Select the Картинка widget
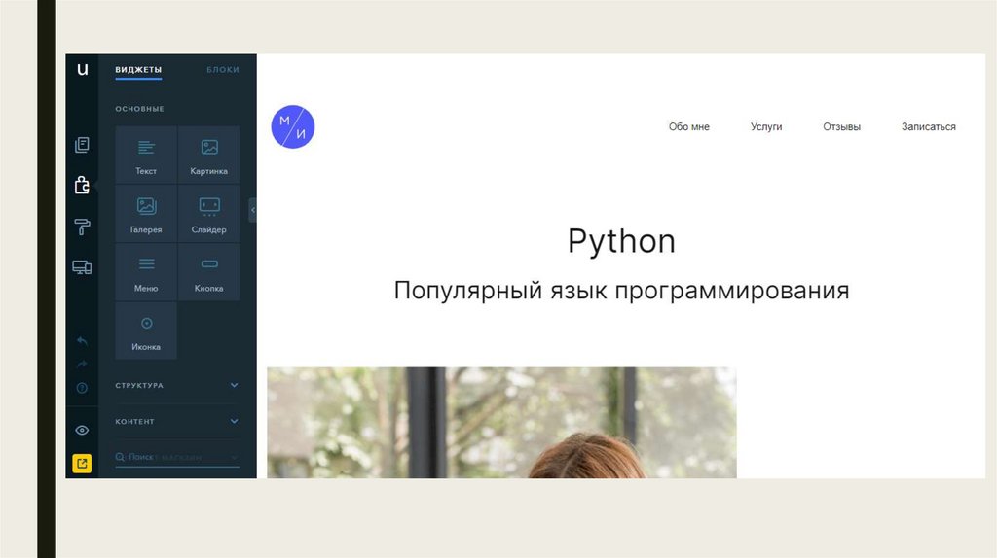The height and width of the screenshot is (558, 997). [x=209, y=156]
